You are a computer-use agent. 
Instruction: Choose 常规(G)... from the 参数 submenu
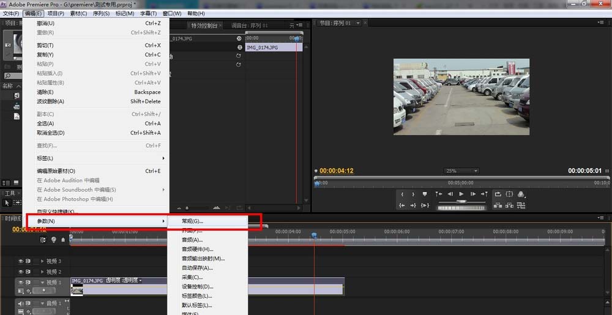(x=193, y=221)
